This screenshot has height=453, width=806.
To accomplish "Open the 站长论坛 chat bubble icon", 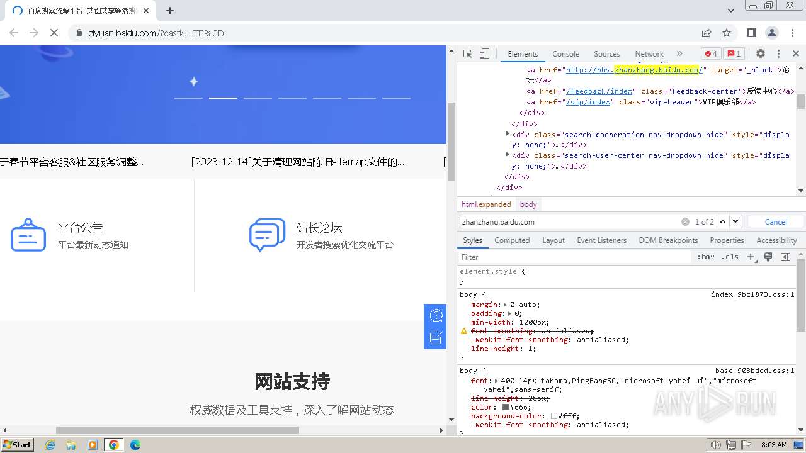I will [267, 235].
